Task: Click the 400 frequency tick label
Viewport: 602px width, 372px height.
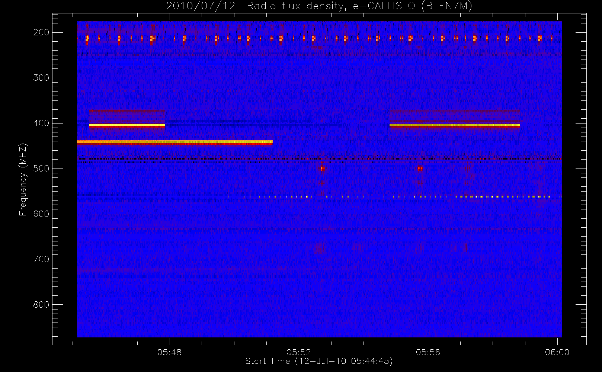Action: pos(41,123)
